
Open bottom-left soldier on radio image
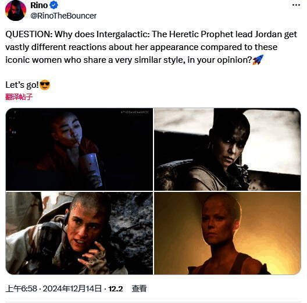click(79, 233)
